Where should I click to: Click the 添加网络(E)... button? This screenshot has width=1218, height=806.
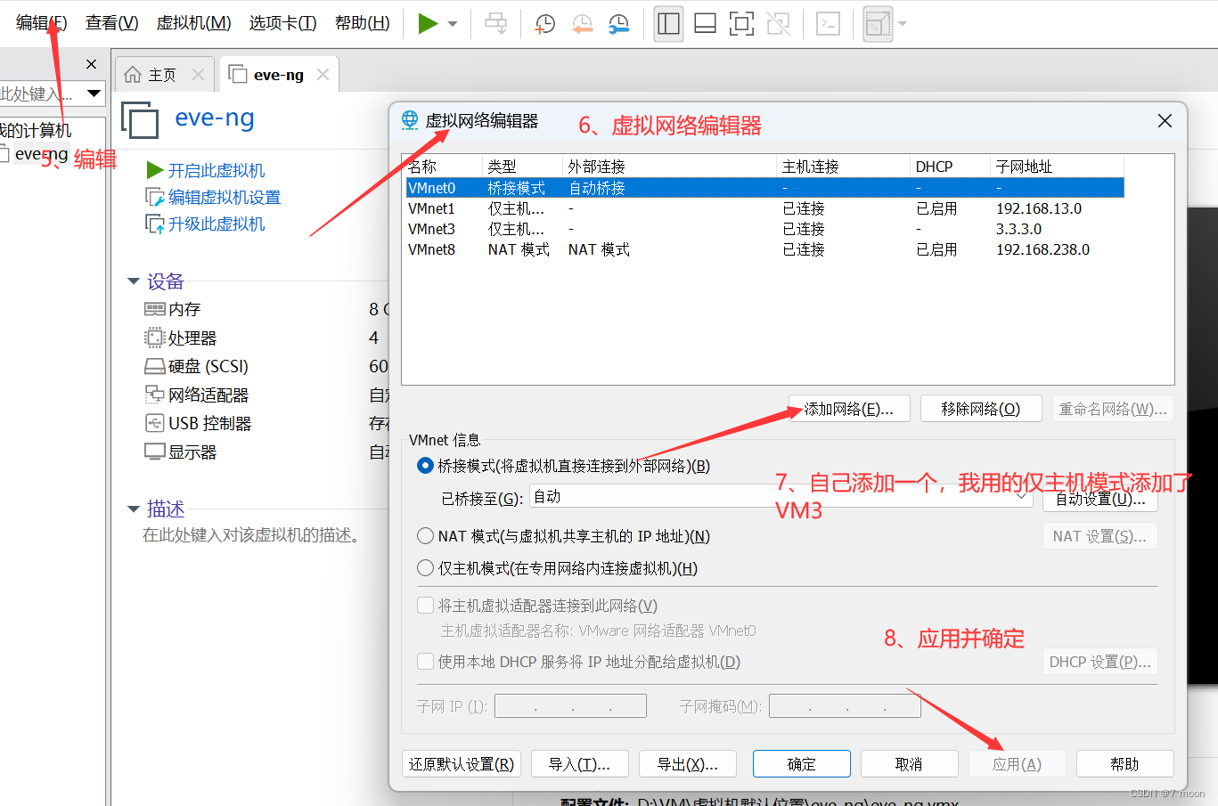point(849,409)
